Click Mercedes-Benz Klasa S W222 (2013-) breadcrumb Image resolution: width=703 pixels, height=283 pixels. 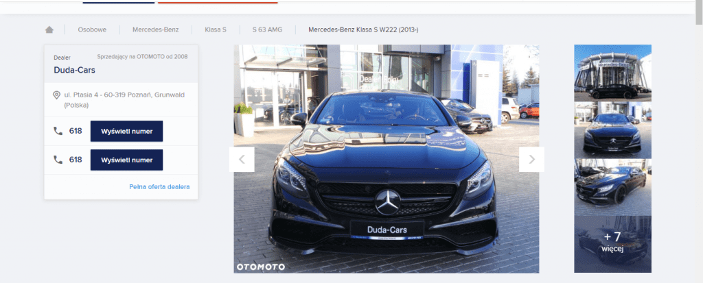tap(363, 30)
